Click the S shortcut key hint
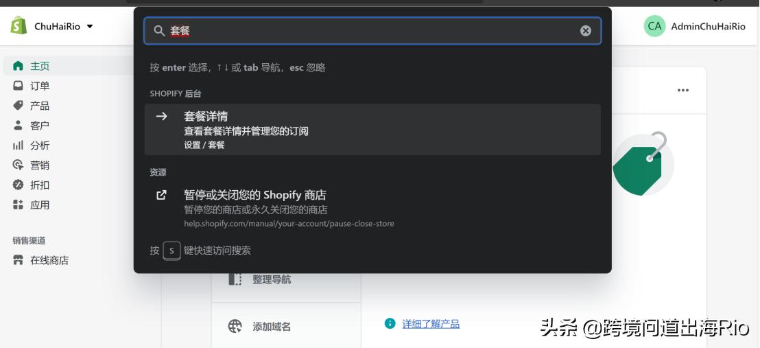The image size is (760, 348). [x=171, y=251]
